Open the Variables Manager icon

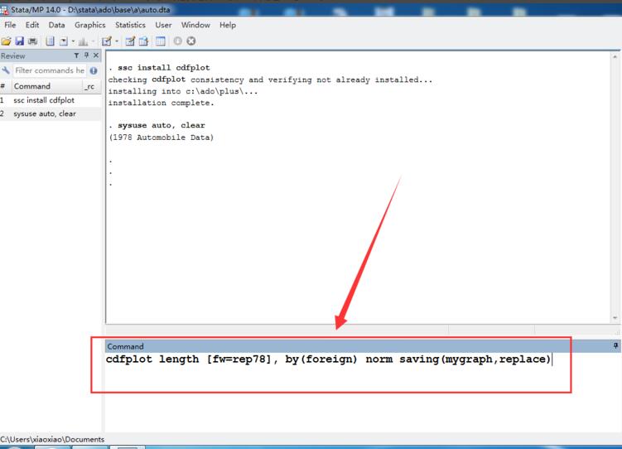(x=160, y=41)
